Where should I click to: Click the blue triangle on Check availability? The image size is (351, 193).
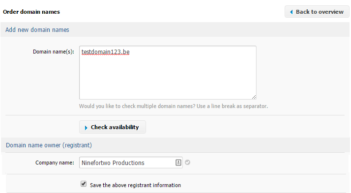click(86, 128)
